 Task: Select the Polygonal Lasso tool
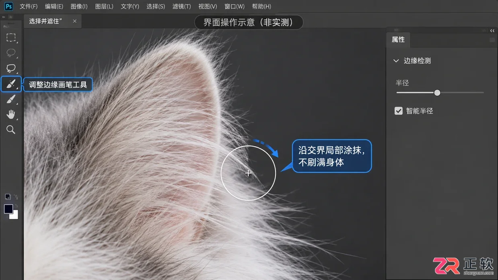pyautogui.click(x=11, y=68)
